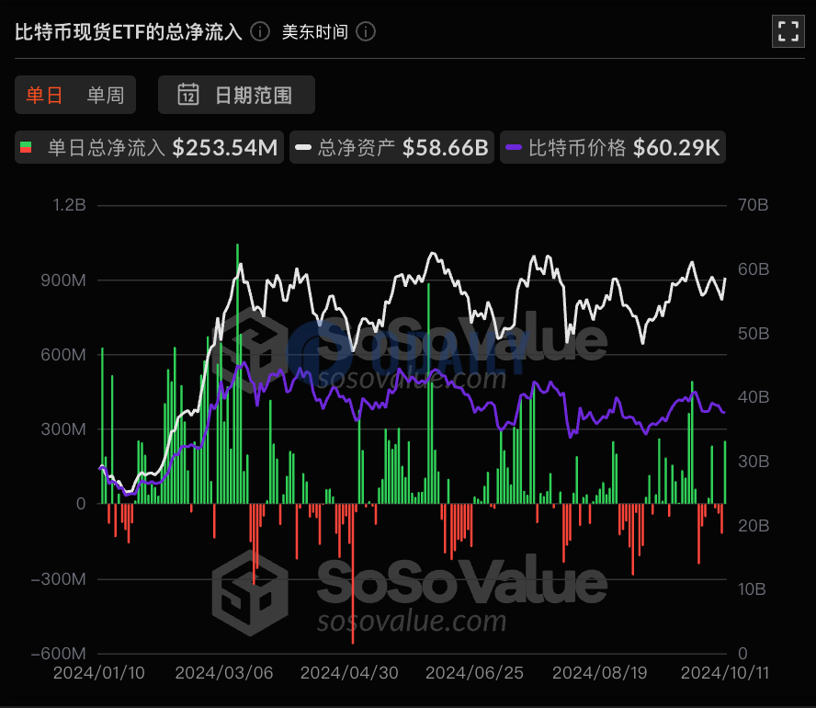816x708 pixels.
Task: Click the lower SoSoValue cube logo watermark
Action: 248,593
